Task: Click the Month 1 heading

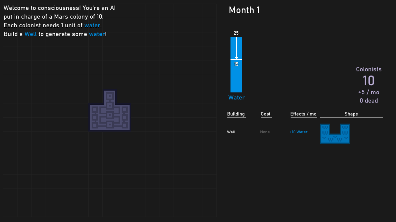Action: [x=244, y=10]
